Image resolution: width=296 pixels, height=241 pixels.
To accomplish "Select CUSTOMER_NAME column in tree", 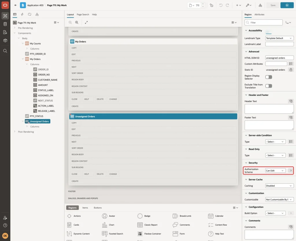I will point(48,80).
